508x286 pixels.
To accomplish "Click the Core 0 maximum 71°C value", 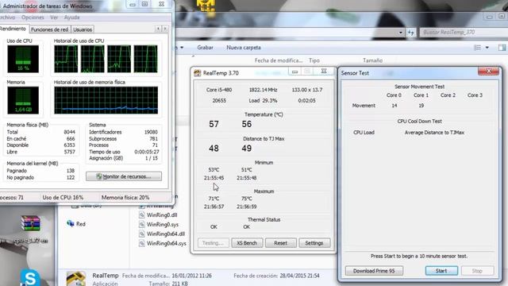I will tap(214, 199).
